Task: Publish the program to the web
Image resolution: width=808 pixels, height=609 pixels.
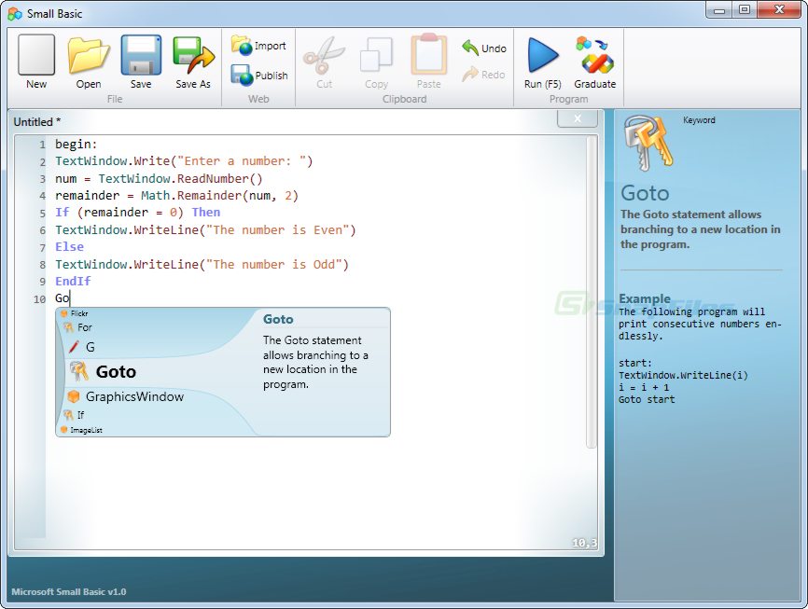Action: coord(259,75)
